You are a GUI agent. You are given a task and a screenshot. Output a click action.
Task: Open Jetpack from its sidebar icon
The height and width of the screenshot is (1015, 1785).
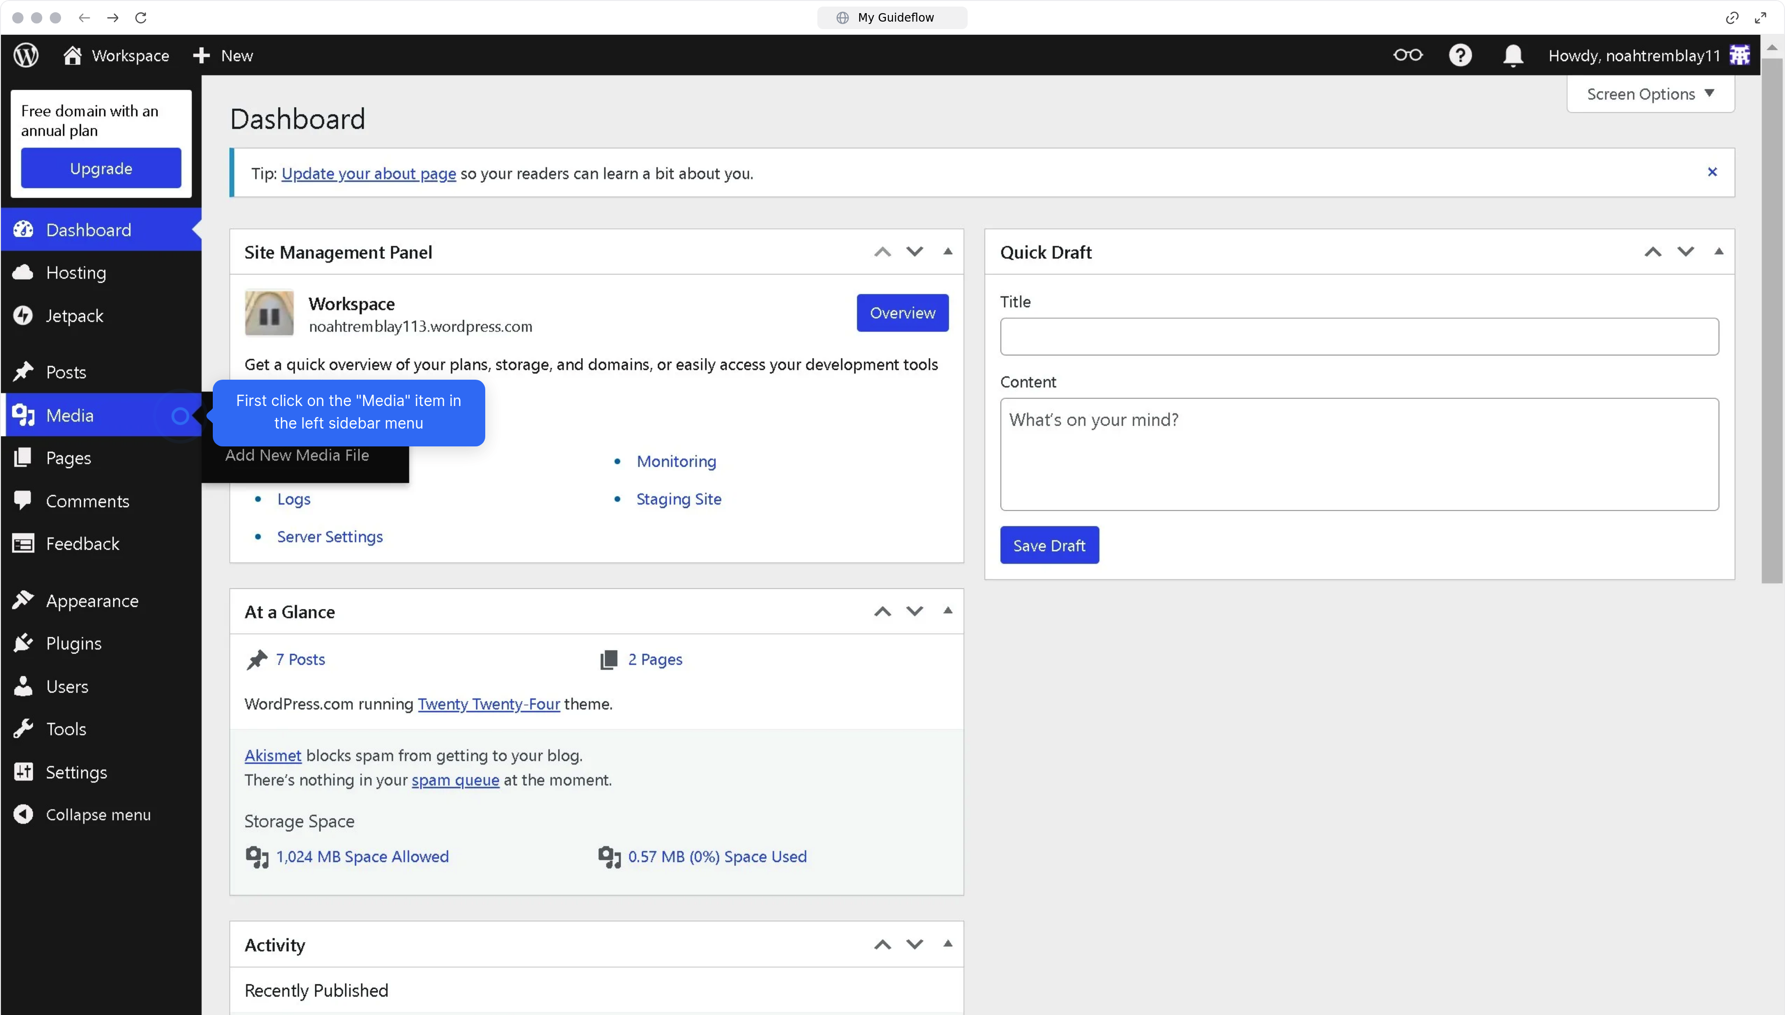tap(23, 315)
